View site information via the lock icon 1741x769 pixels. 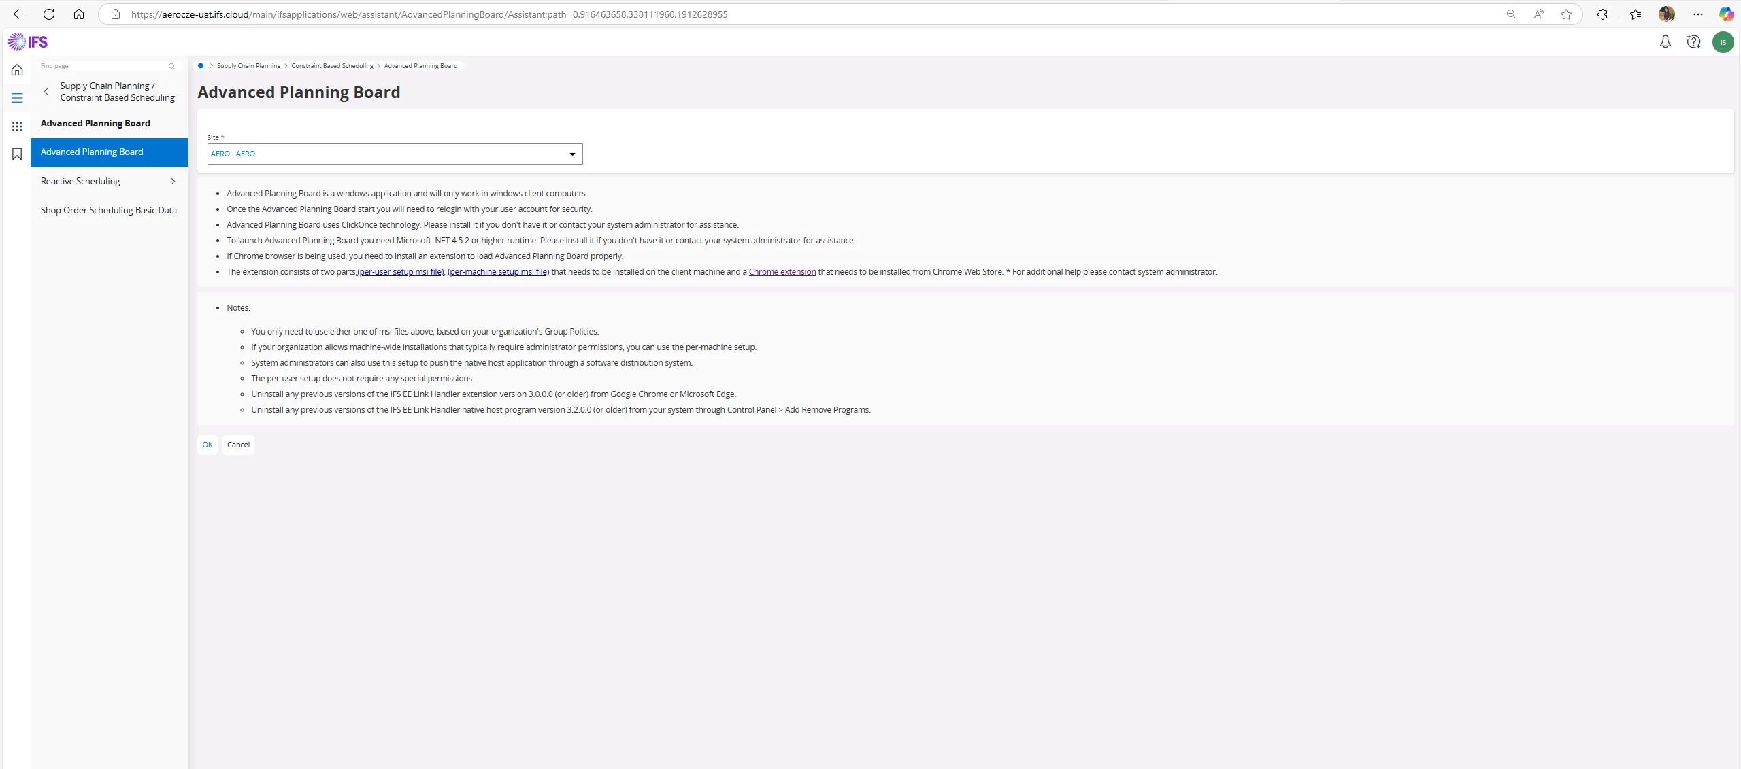116,14
